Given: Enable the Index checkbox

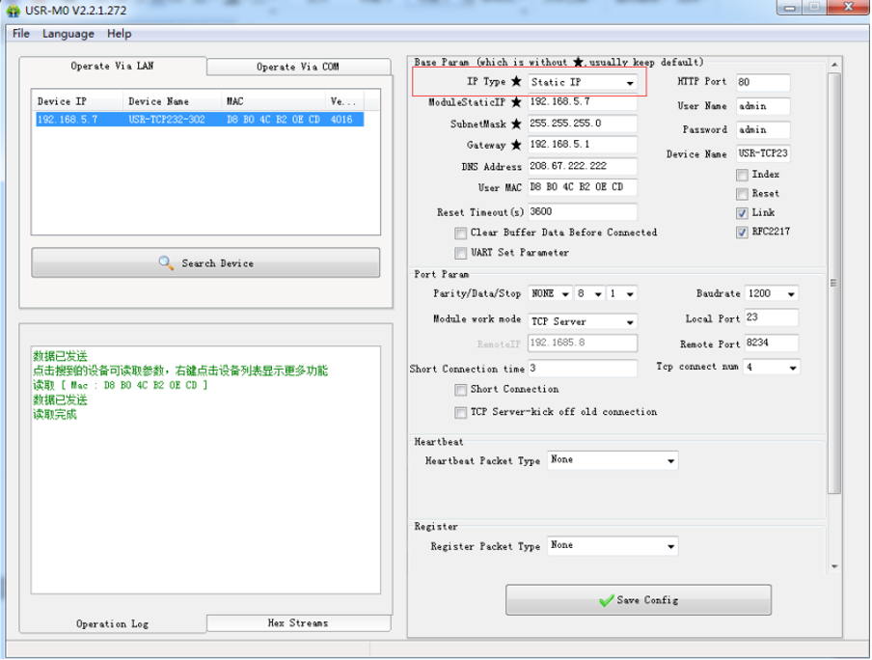Looking at the screenshot, I should coord(742,175).
